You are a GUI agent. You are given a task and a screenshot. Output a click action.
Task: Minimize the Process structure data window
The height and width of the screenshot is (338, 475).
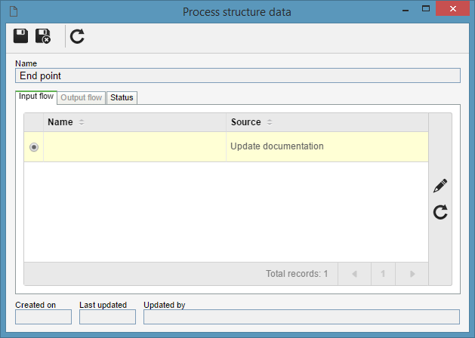point(406,10)
